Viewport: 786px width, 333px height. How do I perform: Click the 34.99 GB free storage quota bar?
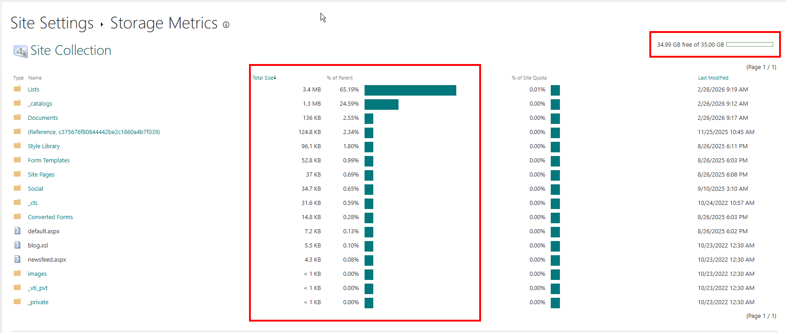pyautogui.click(x=749, y=44)
